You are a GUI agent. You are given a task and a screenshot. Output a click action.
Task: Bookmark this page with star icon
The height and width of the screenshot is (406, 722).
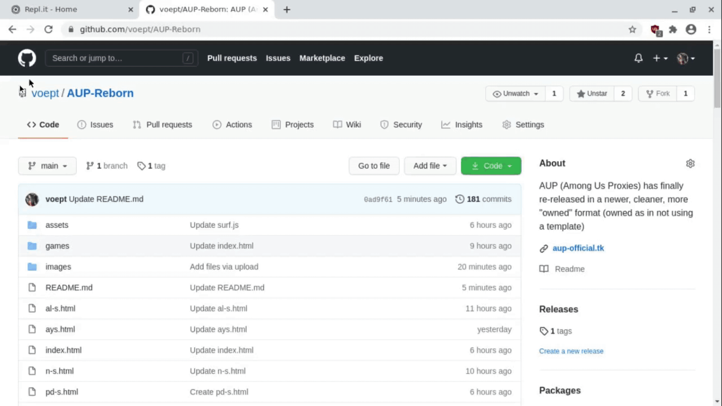632,29
